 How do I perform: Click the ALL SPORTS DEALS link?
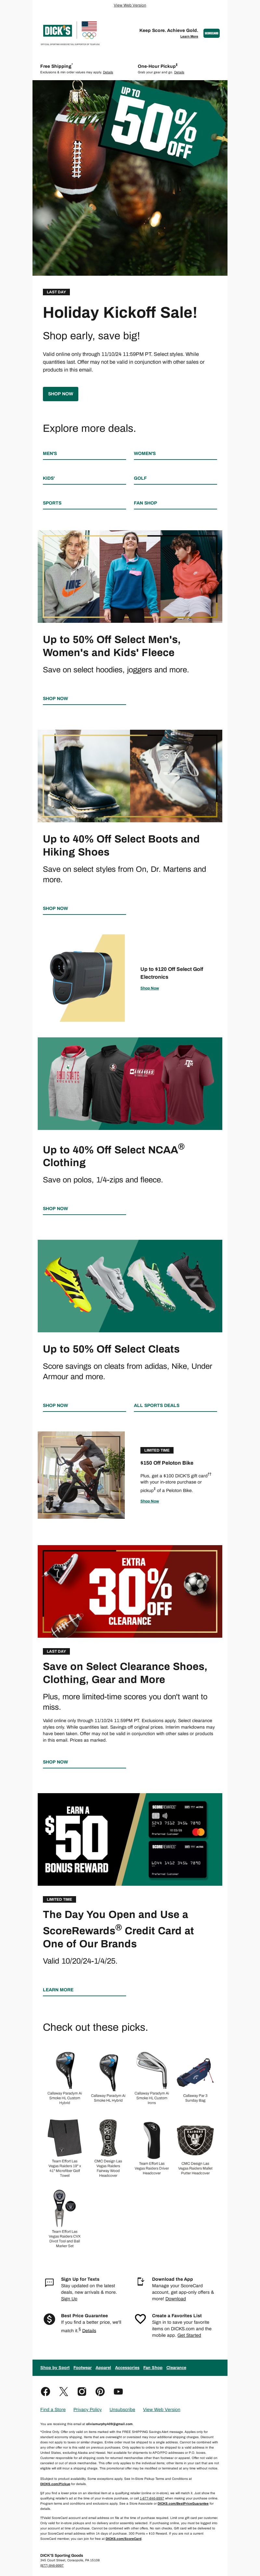156,1405
